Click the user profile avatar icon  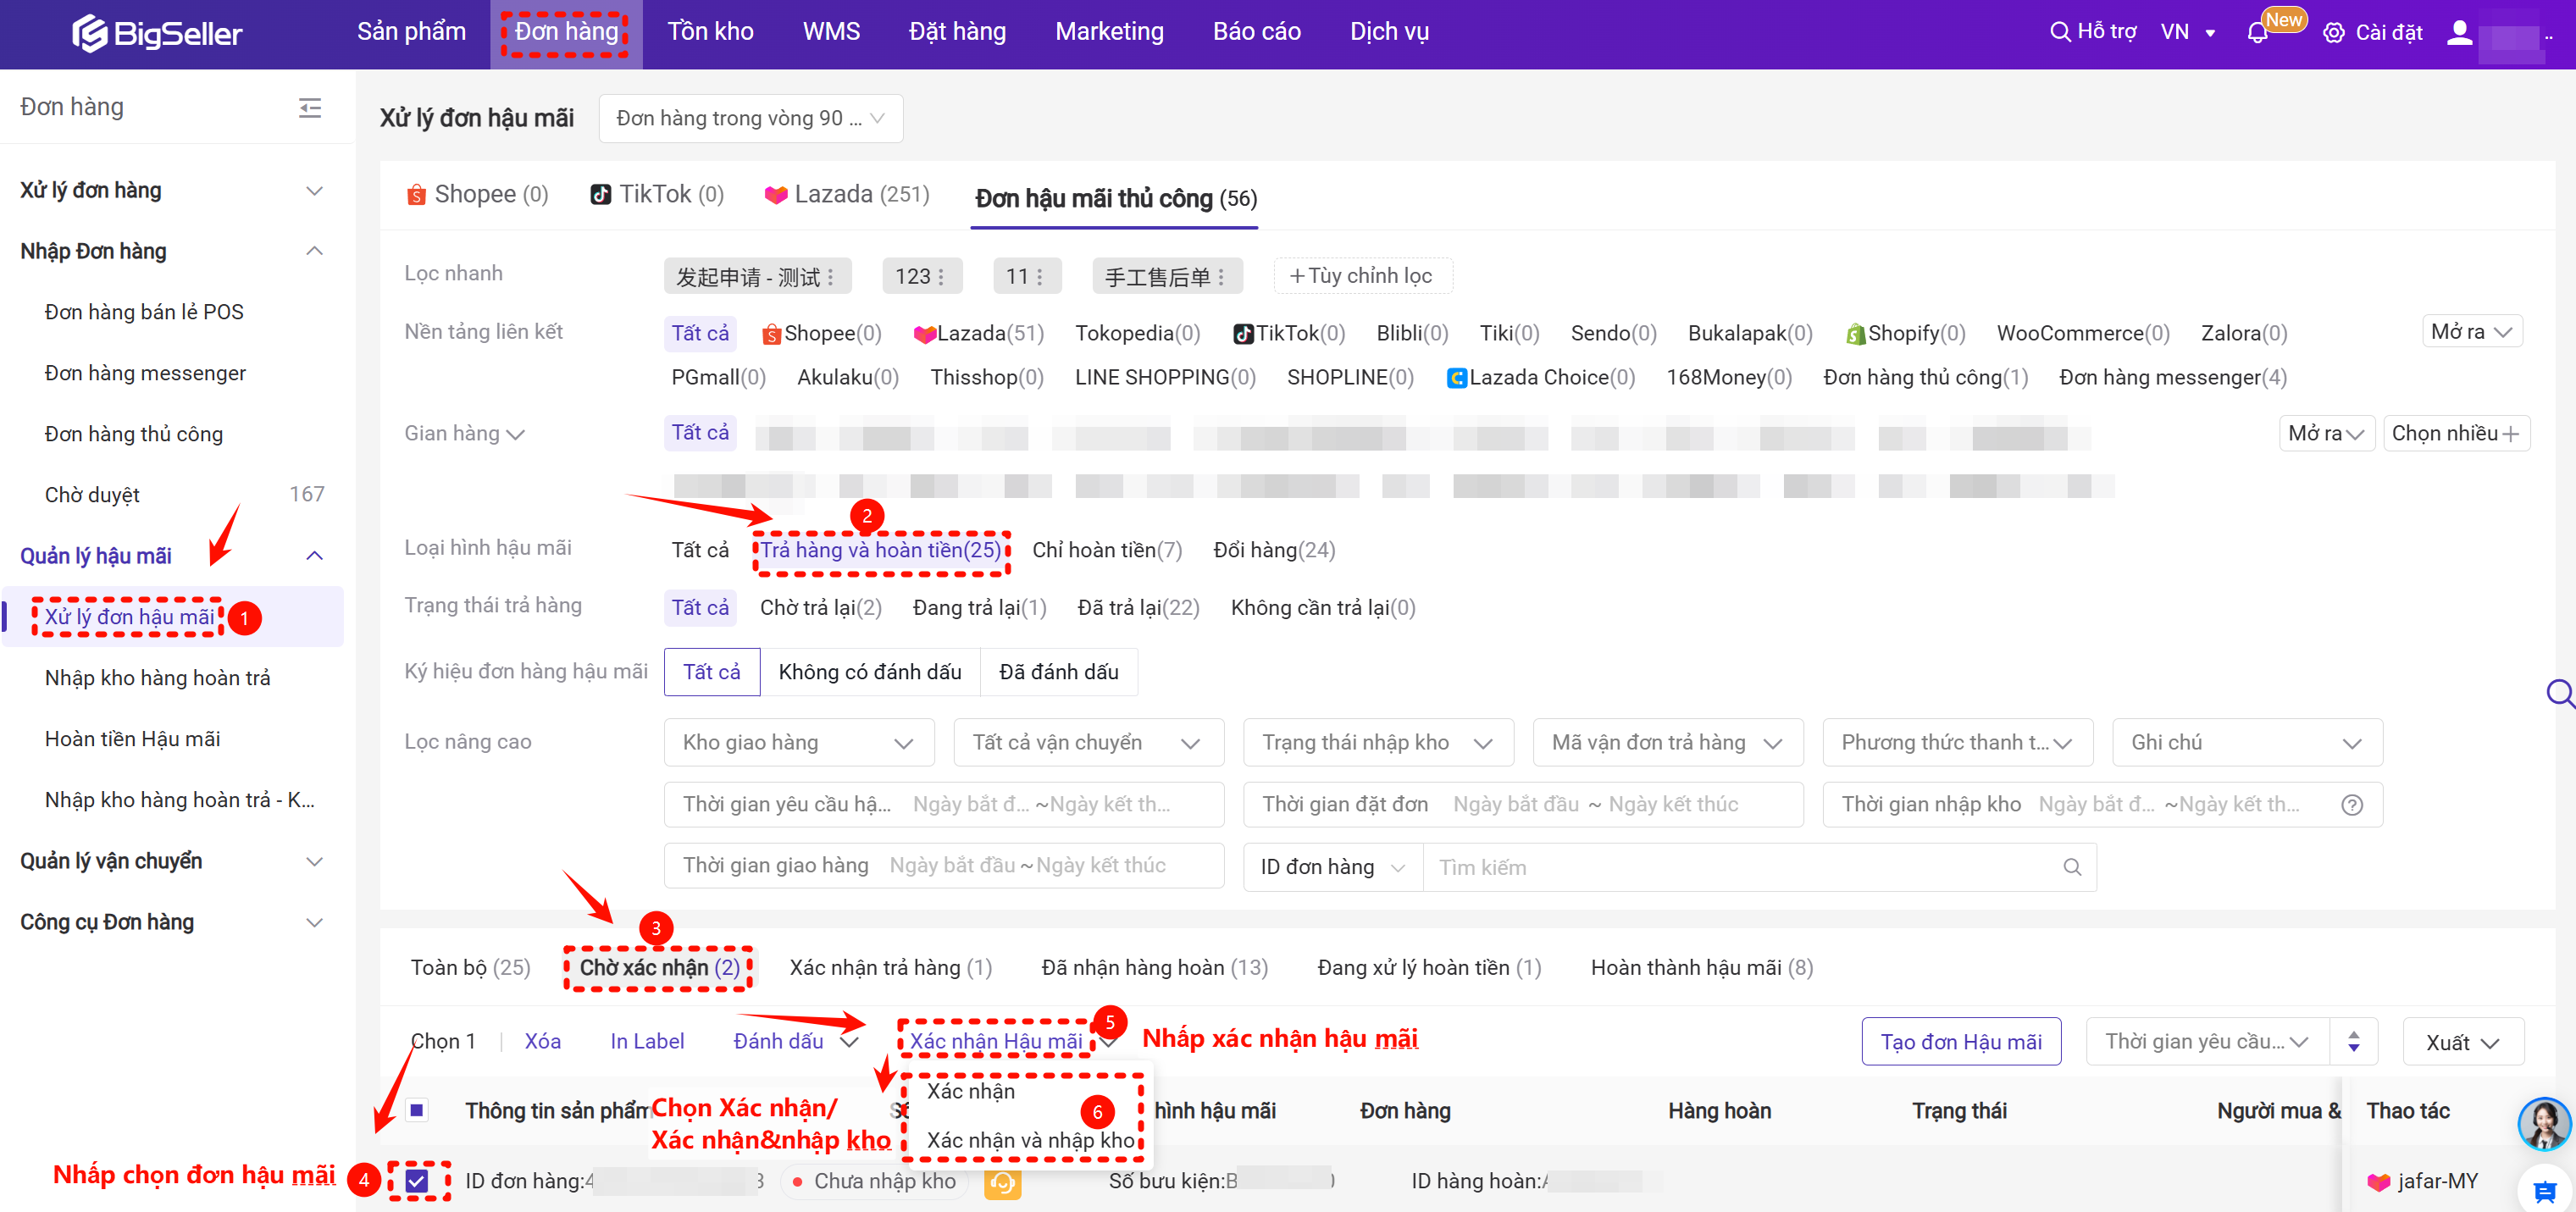[2459, 33]
